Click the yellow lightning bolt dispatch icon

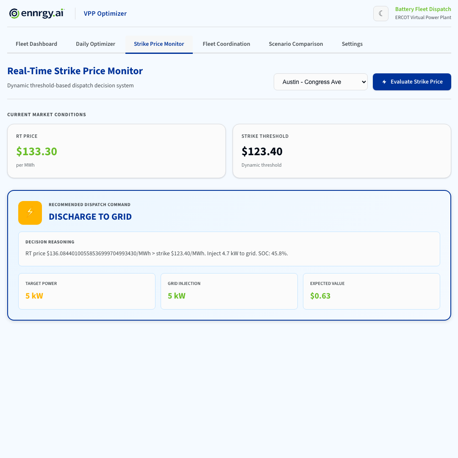[30, 213]
